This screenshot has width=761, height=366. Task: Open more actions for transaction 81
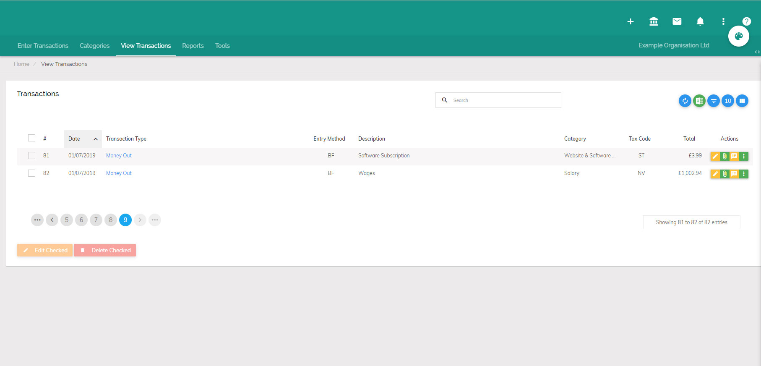[744, 156]
